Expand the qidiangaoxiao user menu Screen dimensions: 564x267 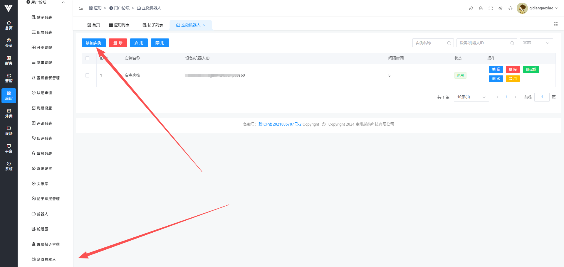pos(543,8)
